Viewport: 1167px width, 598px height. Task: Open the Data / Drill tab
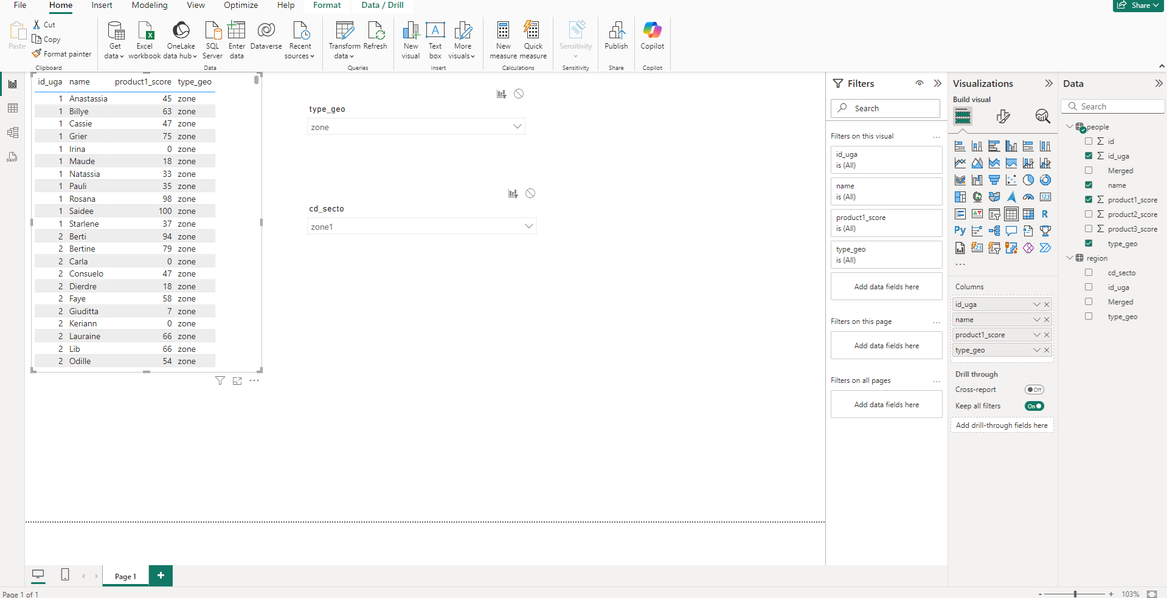pos(383,5)
